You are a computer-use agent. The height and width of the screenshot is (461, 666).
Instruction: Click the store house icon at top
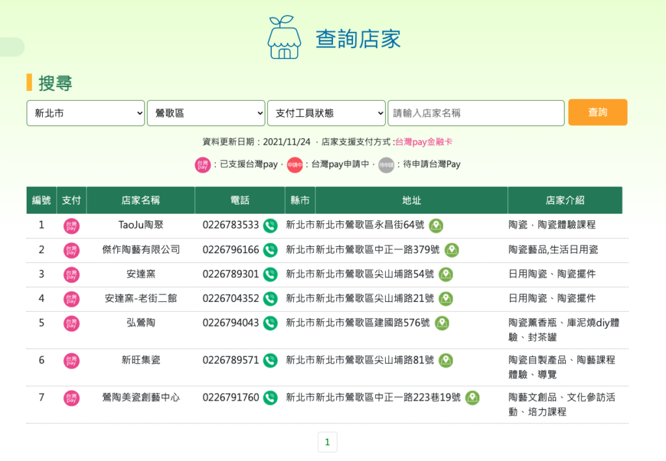click(284, 38)
